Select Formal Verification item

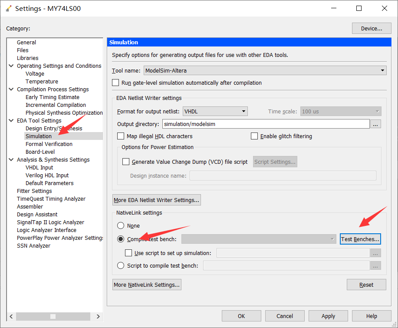49,144
